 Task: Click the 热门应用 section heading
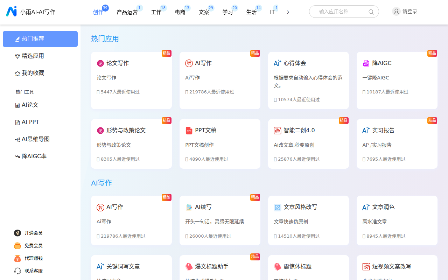(x=105, y=38)
